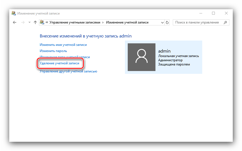This screenshot has width=242, height=151.
Task: Click the highlighted Удаление учетной записи link
Action: point(59,63)
